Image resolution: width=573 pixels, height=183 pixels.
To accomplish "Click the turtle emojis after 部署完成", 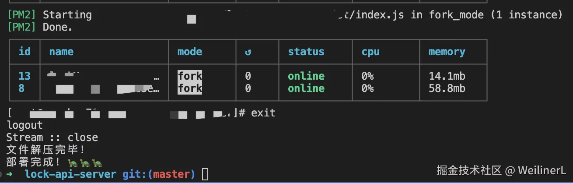I will pos(85,163).
